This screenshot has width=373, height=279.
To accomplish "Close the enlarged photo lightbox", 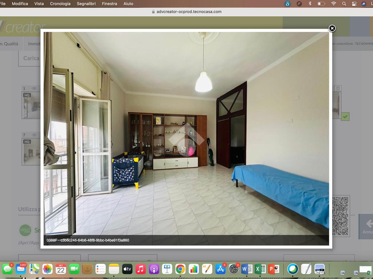I will tap(332, 28).
